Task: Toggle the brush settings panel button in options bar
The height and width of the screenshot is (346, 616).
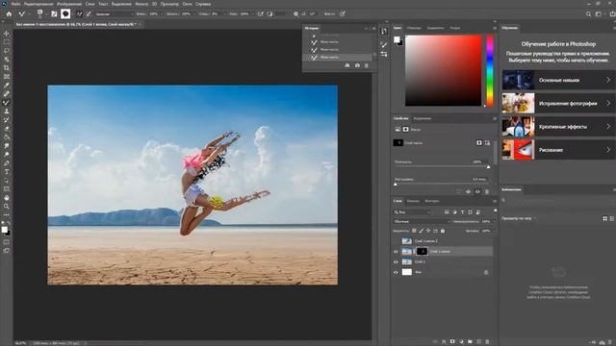Action: (x=54, y=13)
